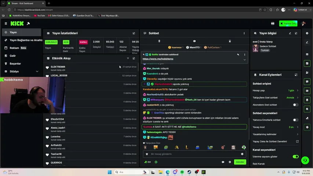Open the Yasaklanmış kelimeler list
The image size is (313, 176).
(275, 134)
